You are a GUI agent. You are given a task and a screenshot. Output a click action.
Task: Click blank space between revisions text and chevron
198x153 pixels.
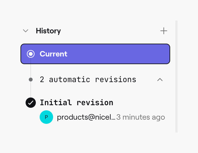pyautogui.click(x=147, y=79)
